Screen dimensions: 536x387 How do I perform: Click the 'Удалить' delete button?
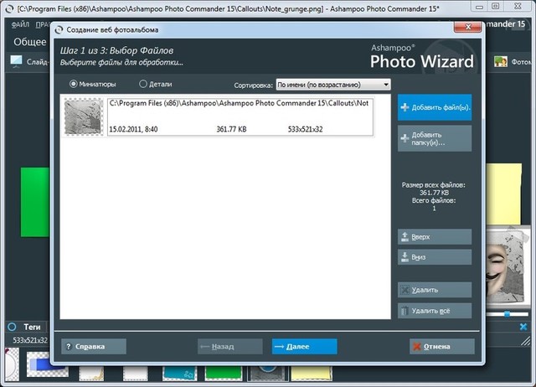coord(435,290)
